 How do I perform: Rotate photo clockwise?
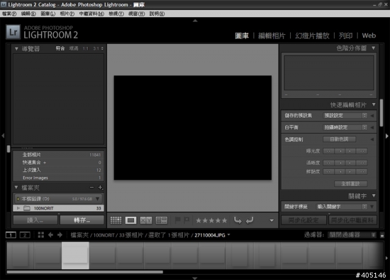250,220
